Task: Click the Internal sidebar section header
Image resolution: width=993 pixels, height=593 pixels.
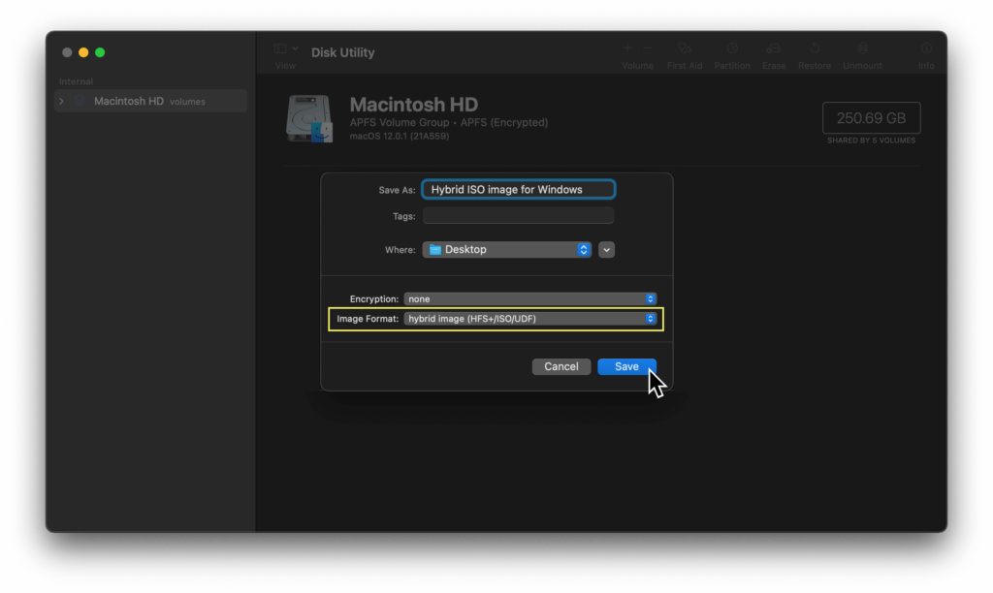Action: (76, 81)
